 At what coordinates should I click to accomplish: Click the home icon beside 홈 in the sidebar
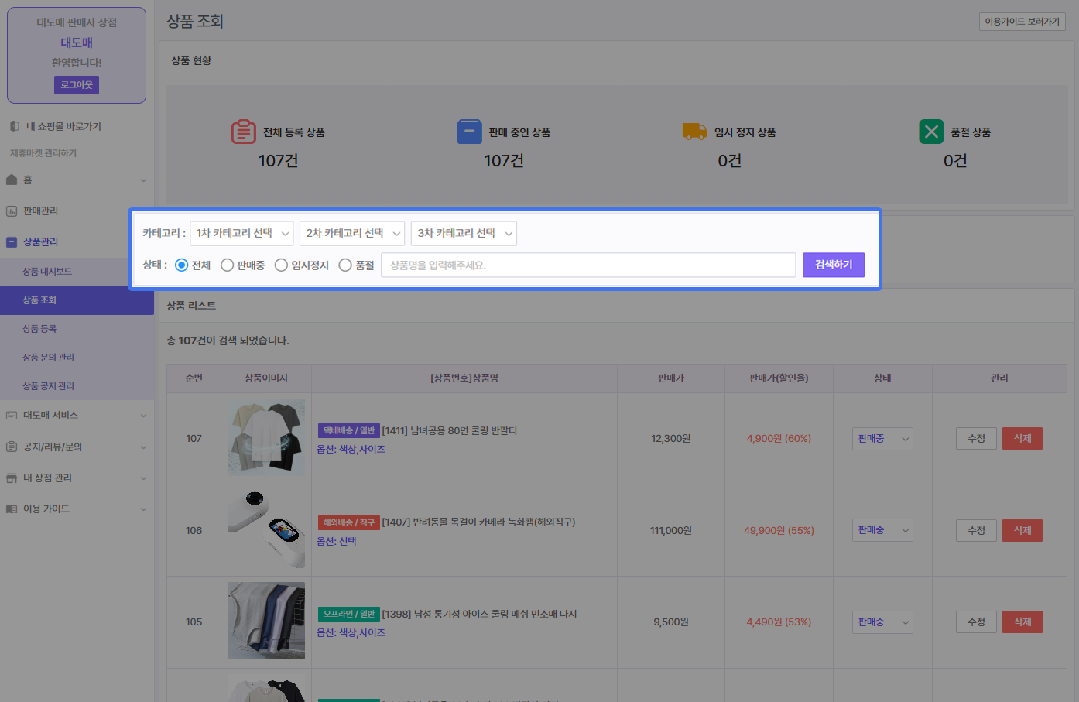12,180
